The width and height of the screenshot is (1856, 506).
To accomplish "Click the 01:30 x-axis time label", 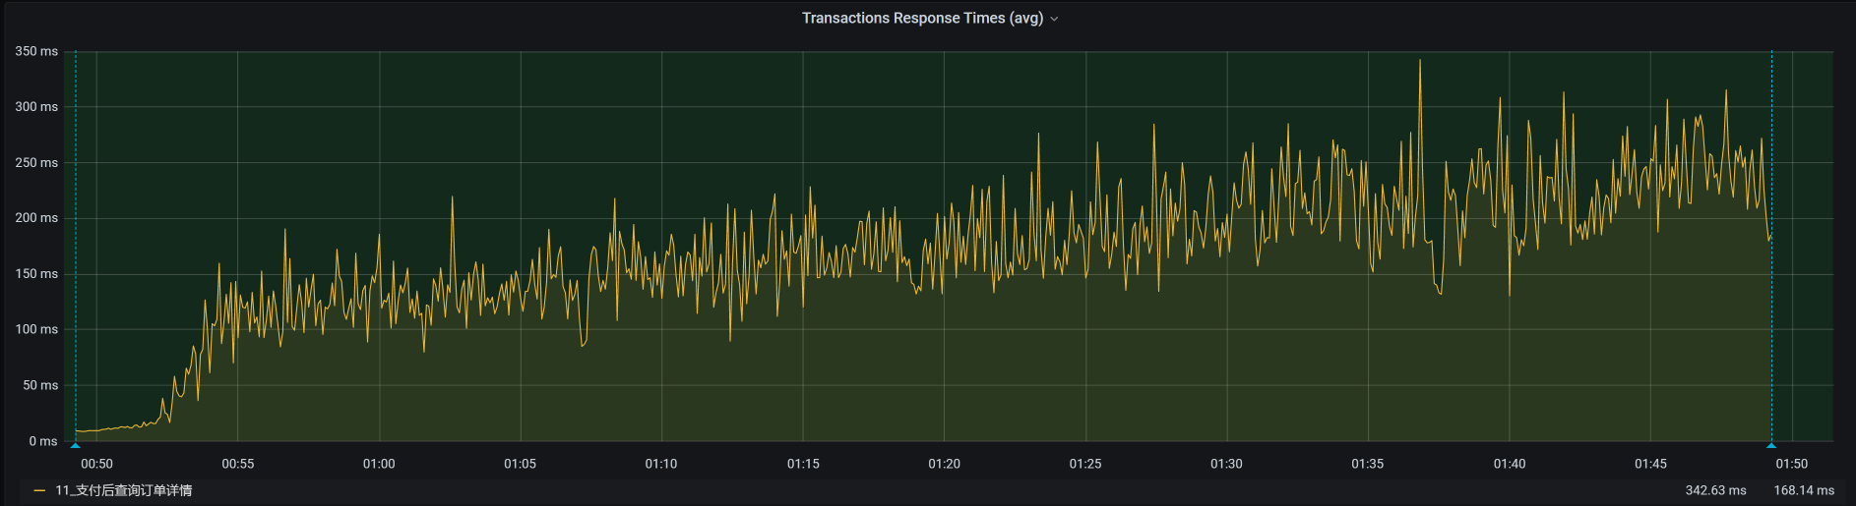I will click(1226, 464).
